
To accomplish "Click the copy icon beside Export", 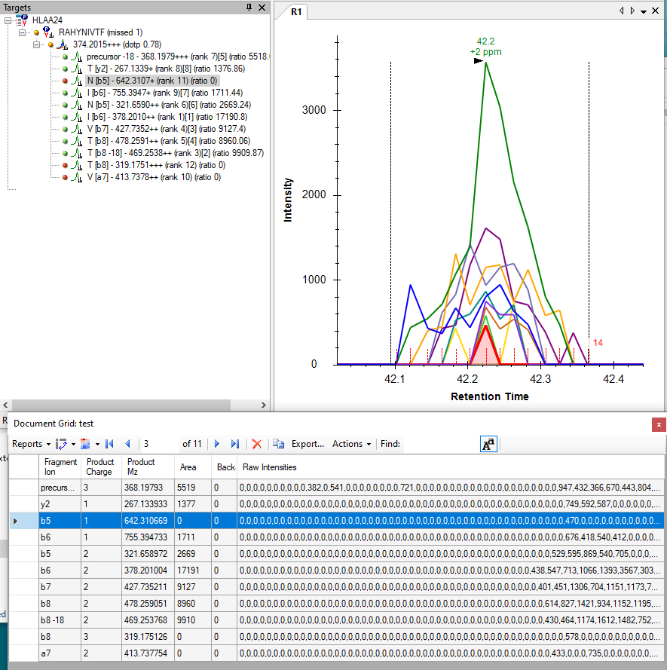I will [279, 444].
